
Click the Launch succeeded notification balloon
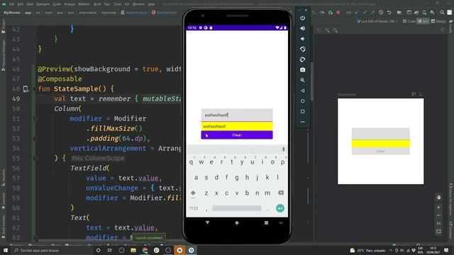[x=149, y=238]
